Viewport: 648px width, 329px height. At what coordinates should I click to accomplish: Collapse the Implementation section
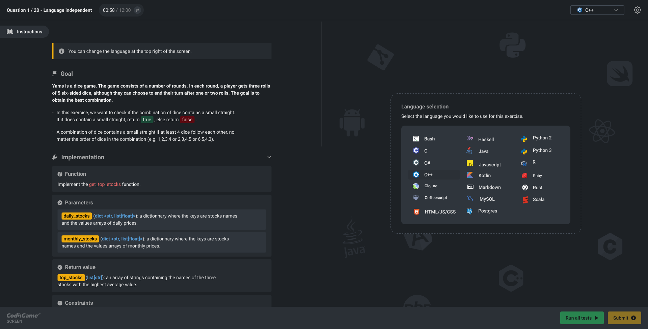pos(269,157)
